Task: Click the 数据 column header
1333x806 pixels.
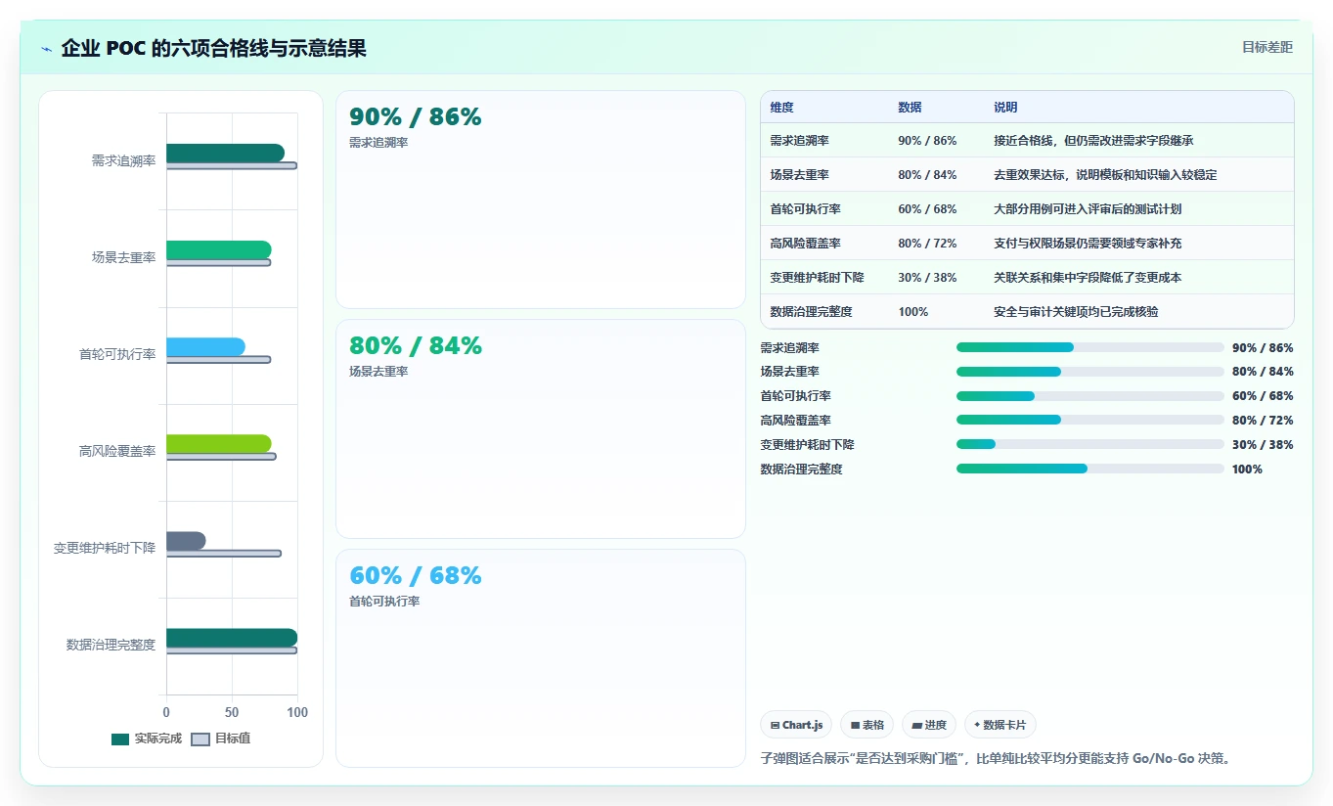Action: (910, 108)
